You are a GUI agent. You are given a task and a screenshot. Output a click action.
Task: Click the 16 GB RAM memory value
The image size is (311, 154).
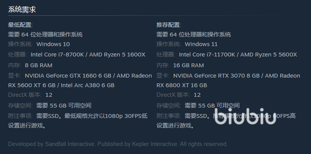pyautogui.click(x=188, y=65)
